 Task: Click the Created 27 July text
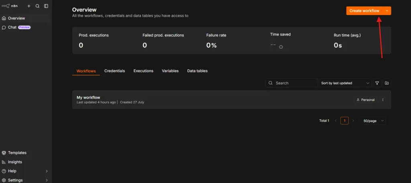[x=132, y=102]
